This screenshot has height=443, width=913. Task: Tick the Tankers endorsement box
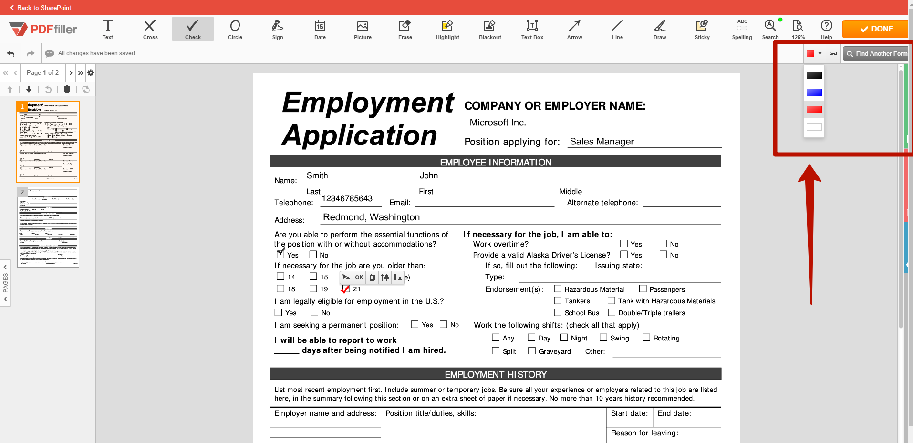pos(558,300)
